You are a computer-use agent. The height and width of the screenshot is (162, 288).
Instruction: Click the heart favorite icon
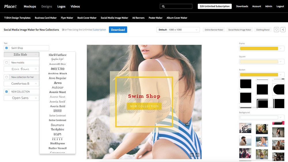[x=276, y=30]
